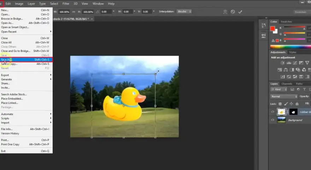
Task: Add a Black & White adjustment
Action: pos(292,70)
